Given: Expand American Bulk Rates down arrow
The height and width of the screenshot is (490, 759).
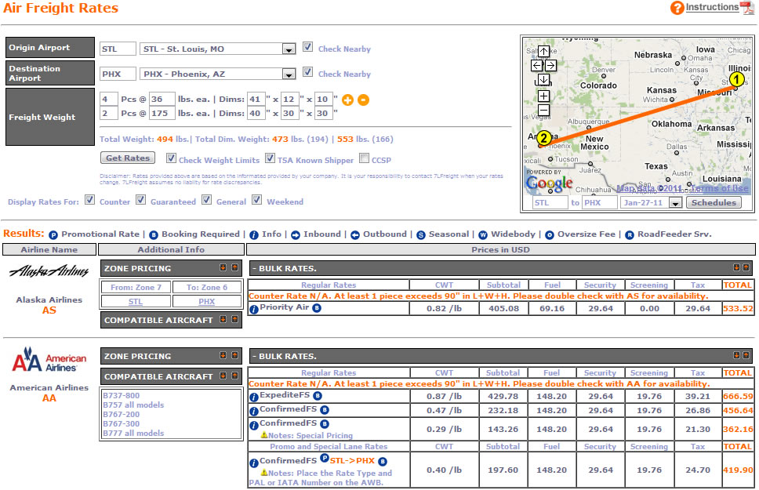Looking at the screenshot, I should (736, 355).
